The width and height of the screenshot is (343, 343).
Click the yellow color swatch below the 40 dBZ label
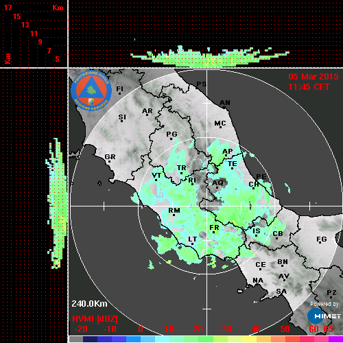pos(249,340)
